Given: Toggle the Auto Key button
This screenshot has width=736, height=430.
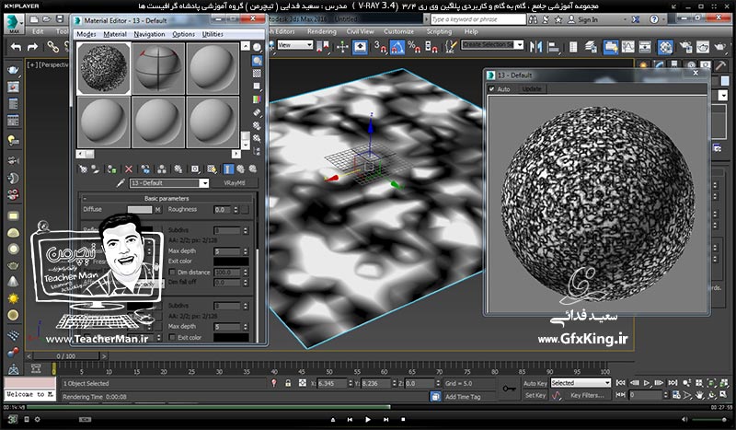Looking at the screenshot, I should (x=535, y=383).
